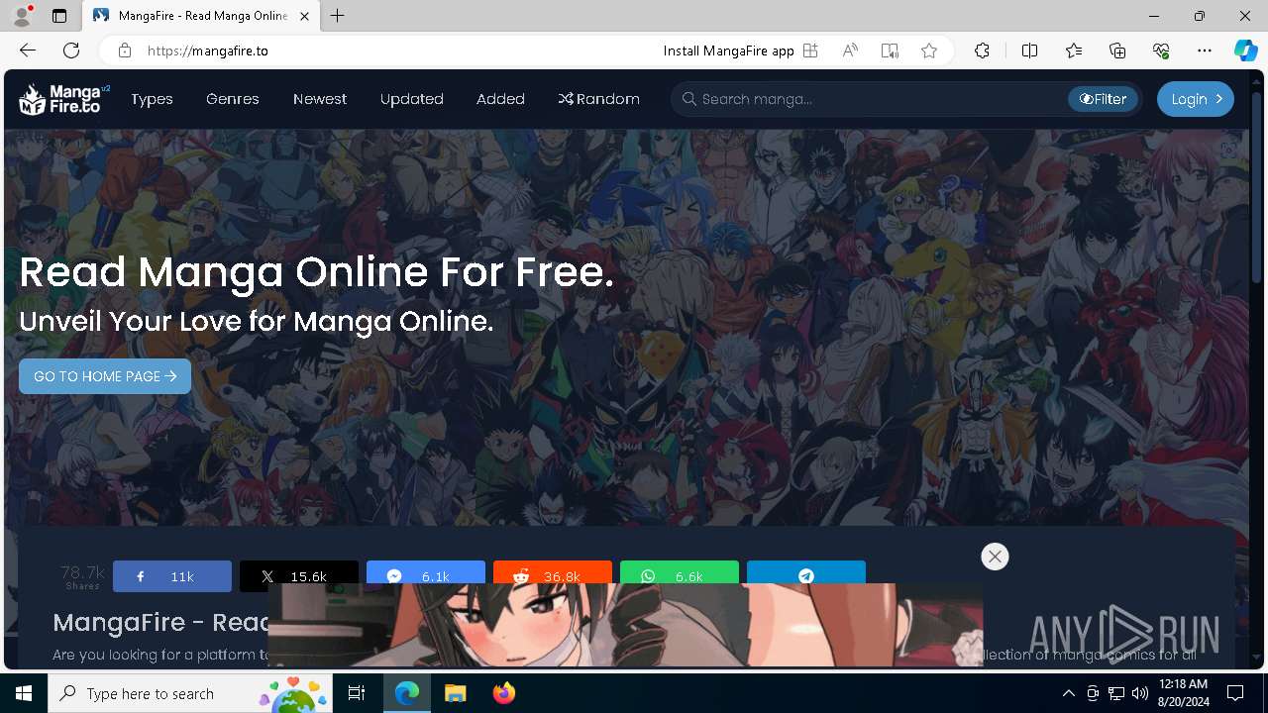Select the MangaFire - Read Manga Online tab
This screenshot has height=713, width=1268.
tap(201, 16)
